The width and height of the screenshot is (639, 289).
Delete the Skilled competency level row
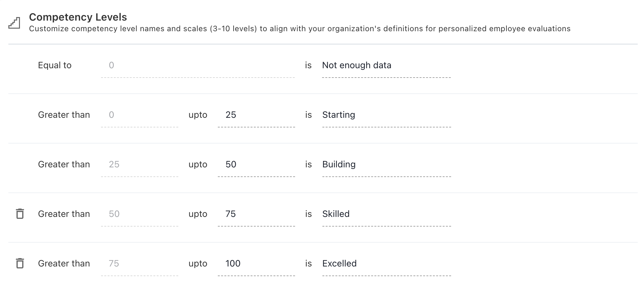point(20,214)
